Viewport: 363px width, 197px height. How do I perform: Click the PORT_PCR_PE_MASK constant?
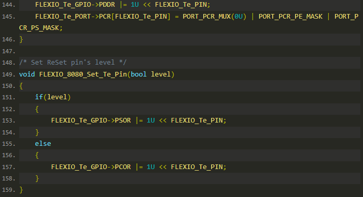coord(290,17)
